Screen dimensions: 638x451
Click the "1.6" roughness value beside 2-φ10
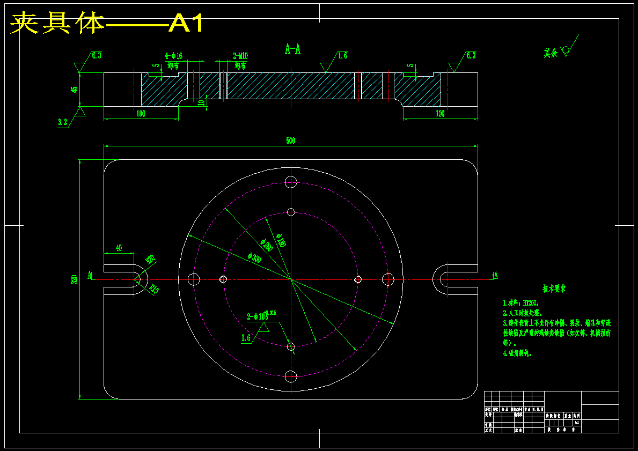pos(246,337)
